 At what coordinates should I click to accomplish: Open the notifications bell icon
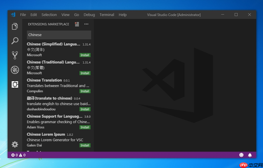coord(250,155)
